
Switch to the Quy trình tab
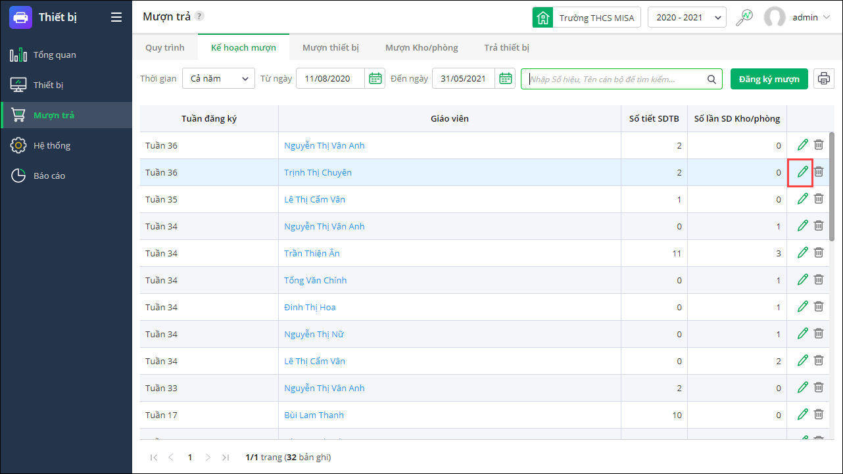[x=165, y=48]
